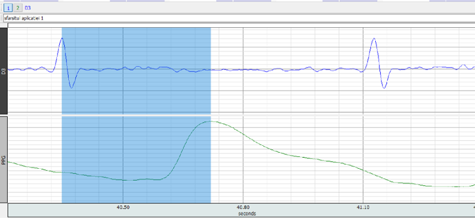The image size is (475, 218).
Task: Click the 41.10 time tick on horizontal axis
Action: [x=363, y=207]
